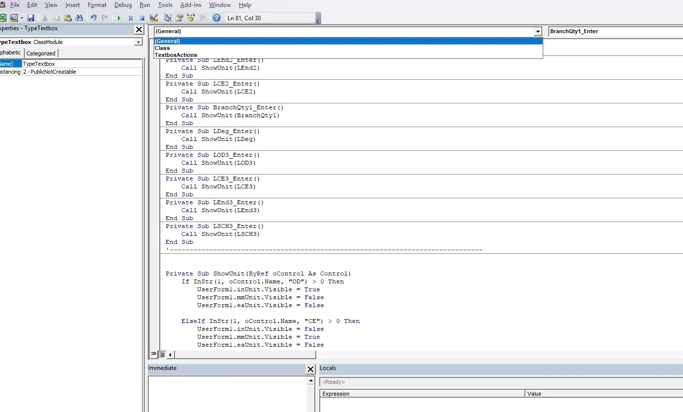The height and width of the screenshot is (412, 683).
Task: Select TextboxActions from the object dropdown list
Action: [175, 55]
